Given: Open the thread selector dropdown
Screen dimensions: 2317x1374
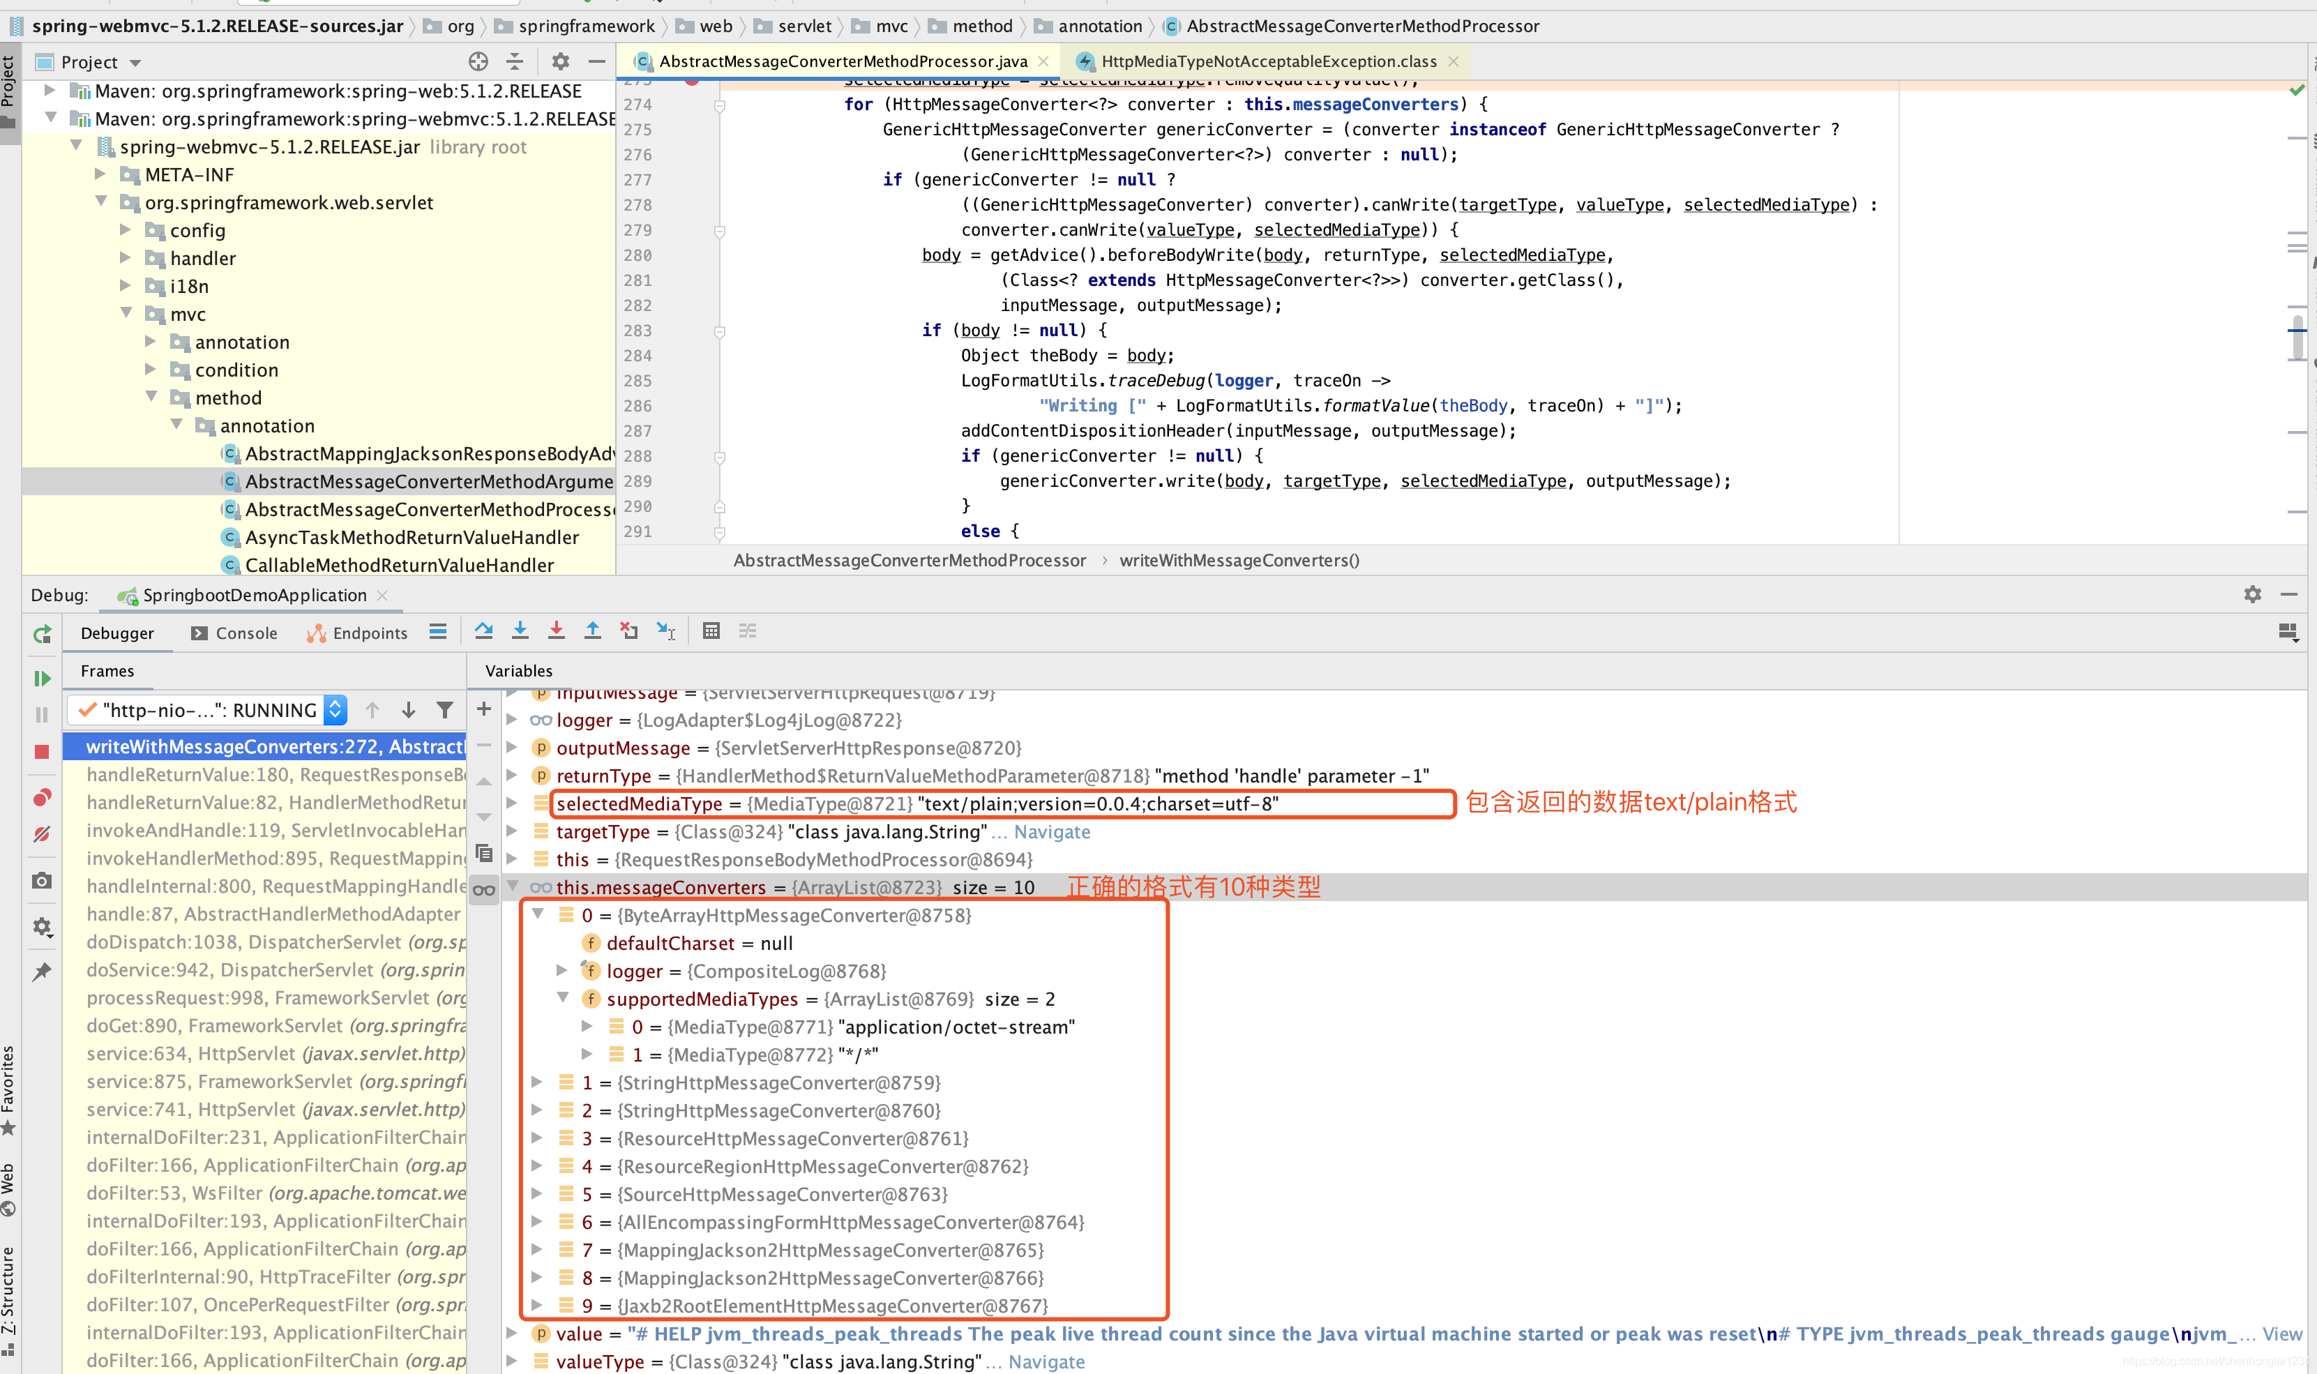Looking at the screenshot, I should click(x=336, y=710).
